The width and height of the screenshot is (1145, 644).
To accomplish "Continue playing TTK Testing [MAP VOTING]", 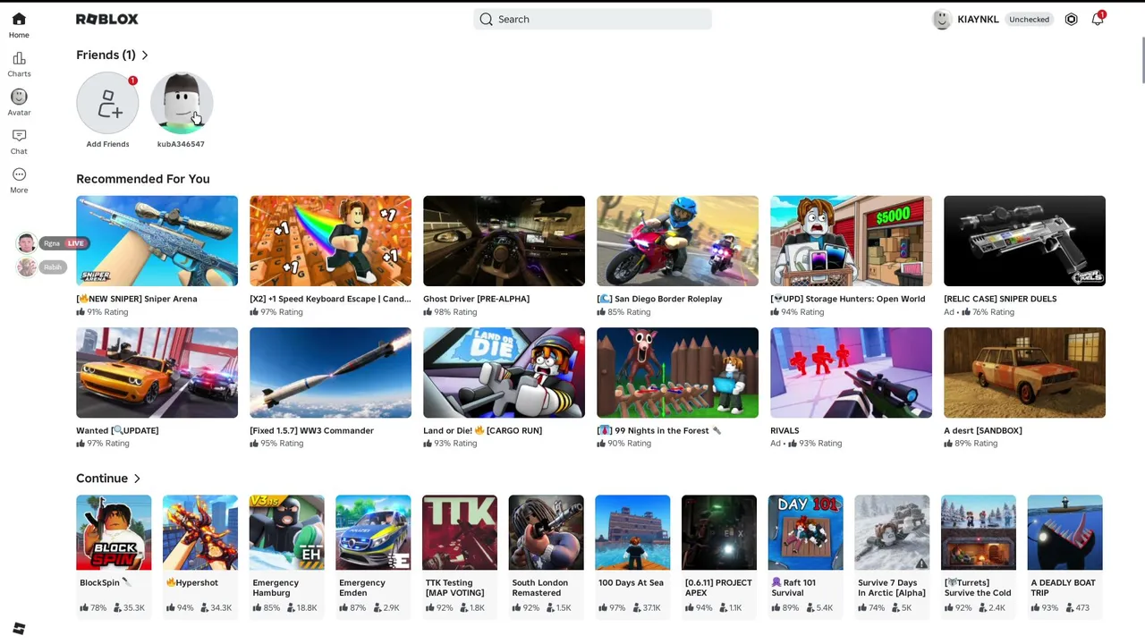I will click(x=460, y=532).
